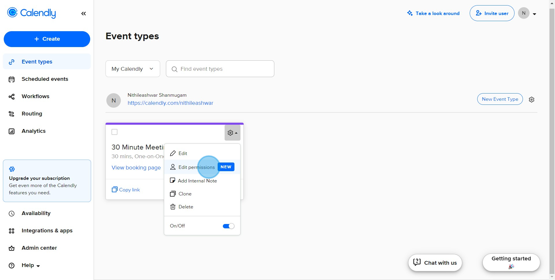The image size is (555, 280).
Task: Click the 30 Minute Meeting title
Action: (x=138, y=147)
